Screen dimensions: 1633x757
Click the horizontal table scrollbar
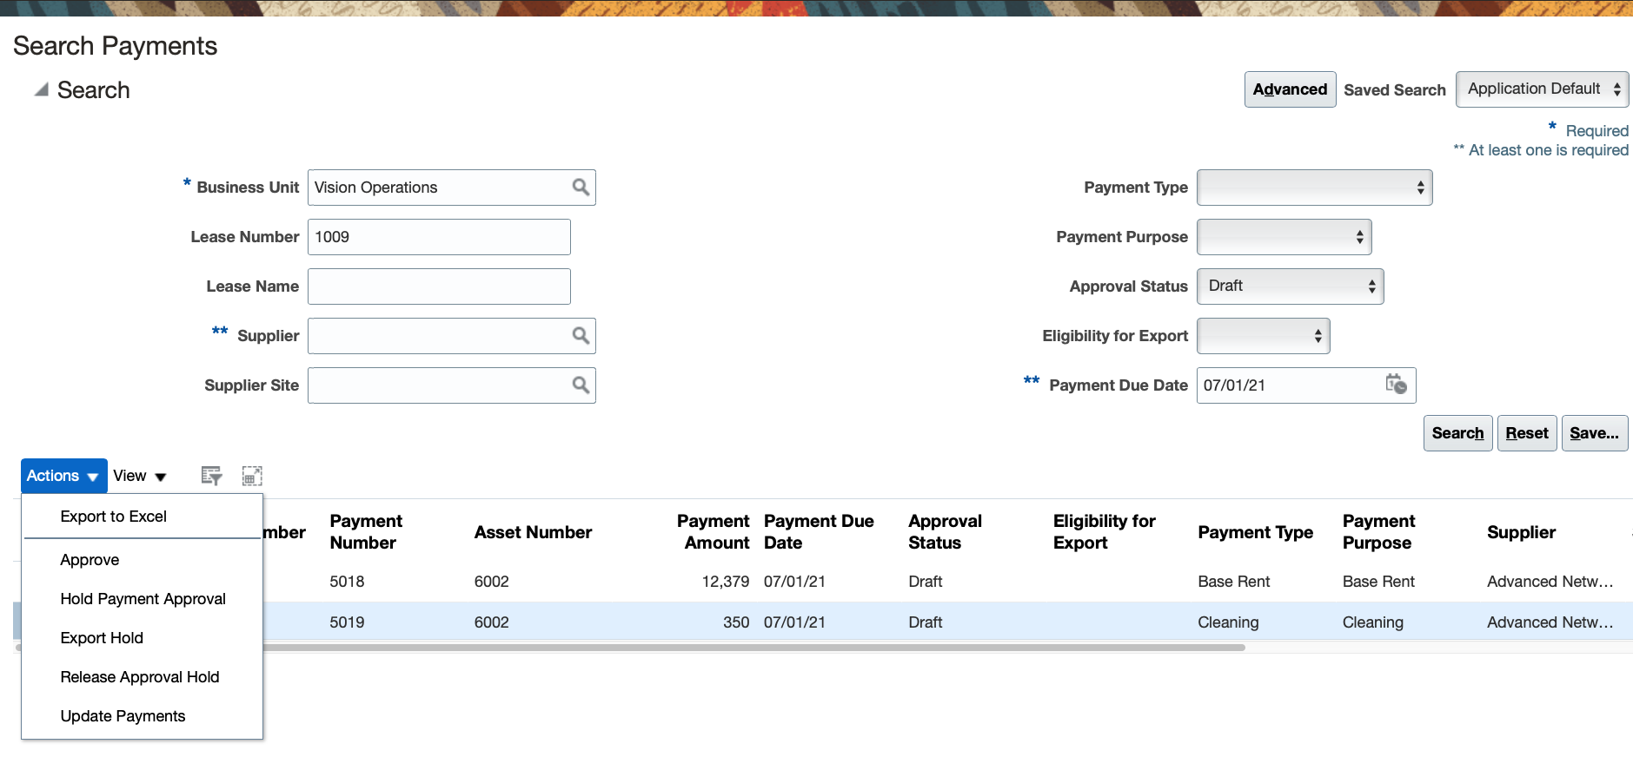[754, 648]
